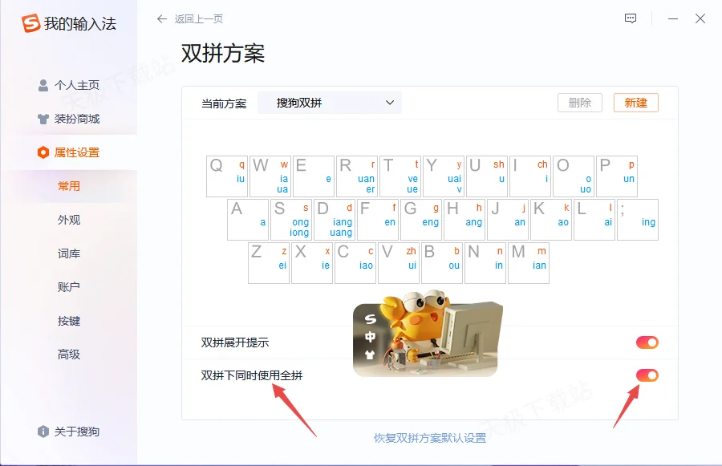Viewport: 722px width, 466px height.
Task: Open the 账户 settings section
Action: coord(69,287)
